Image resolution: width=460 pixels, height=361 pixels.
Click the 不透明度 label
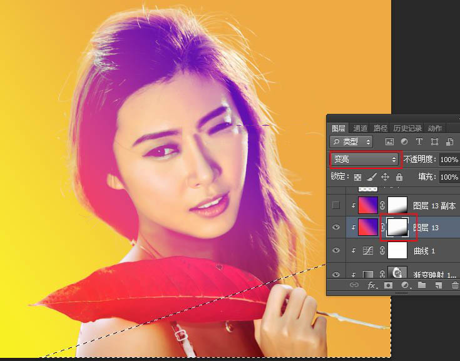pyautogui.click(x=419, y=160)
